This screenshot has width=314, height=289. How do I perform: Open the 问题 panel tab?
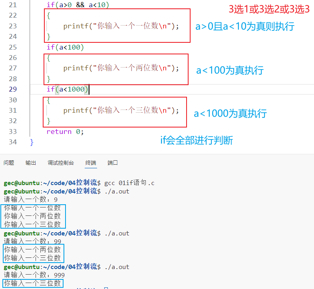pos(9,163)
